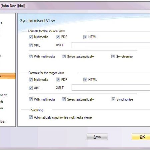Toggle PDF checkbox for target view
150x150 pixels.
[58, 80]
